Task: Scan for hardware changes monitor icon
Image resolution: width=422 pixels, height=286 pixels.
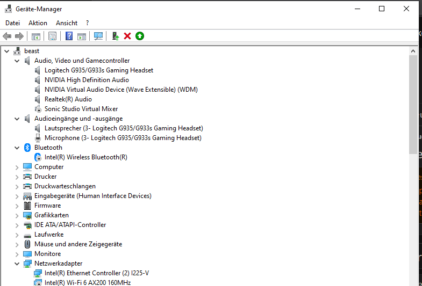Action: click(98, 36)
